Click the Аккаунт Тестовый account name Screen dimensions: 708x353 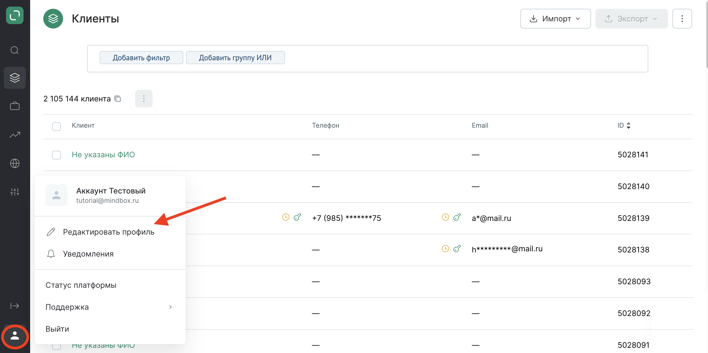[111, 191]
